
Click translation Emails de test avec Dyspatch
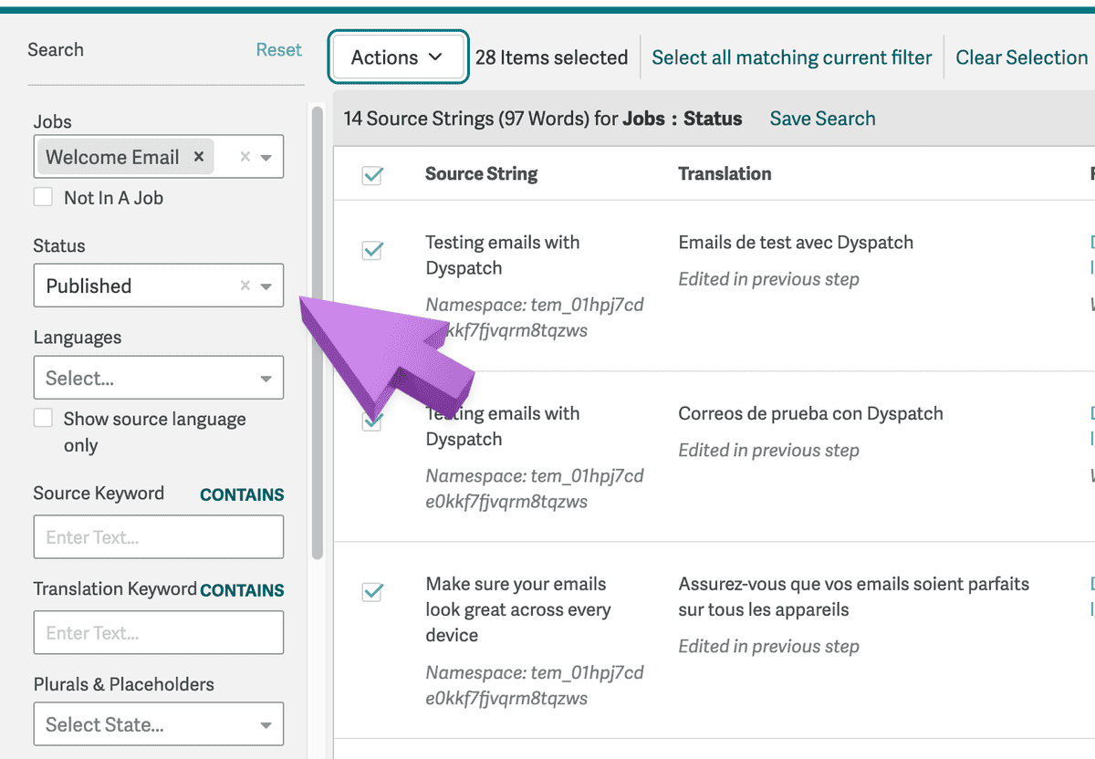click(x=796, y=243)
